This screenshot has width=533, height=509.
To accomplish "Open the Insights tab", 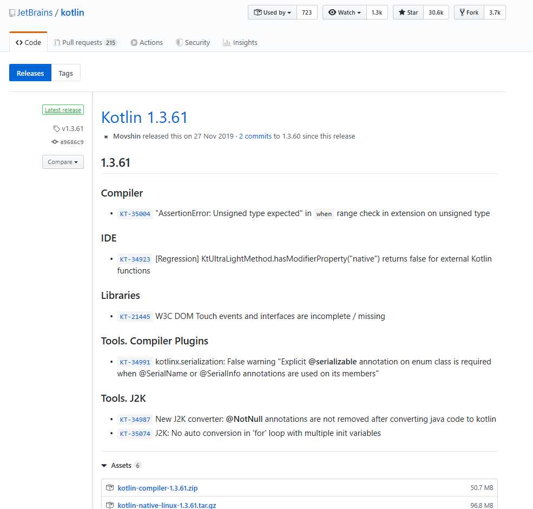I will (240, 43).
